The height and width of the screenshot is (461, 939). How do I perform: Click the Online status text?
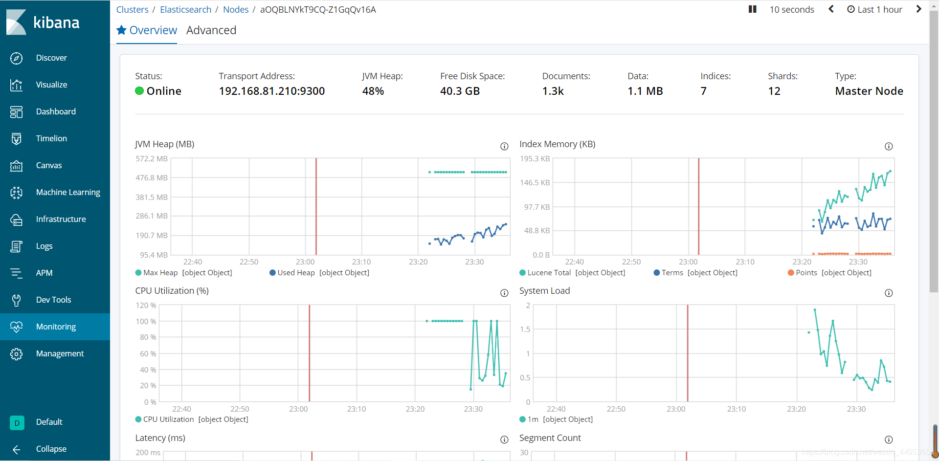pyautogui.click(x=164, y=91)
